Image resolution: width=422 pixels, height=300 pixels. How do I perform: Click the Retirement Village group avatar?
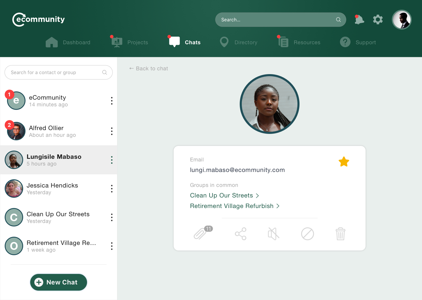point(14,246)
